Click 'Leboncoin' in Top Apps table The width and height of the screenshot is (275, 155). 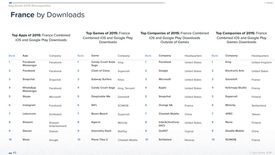click(29, 114)
